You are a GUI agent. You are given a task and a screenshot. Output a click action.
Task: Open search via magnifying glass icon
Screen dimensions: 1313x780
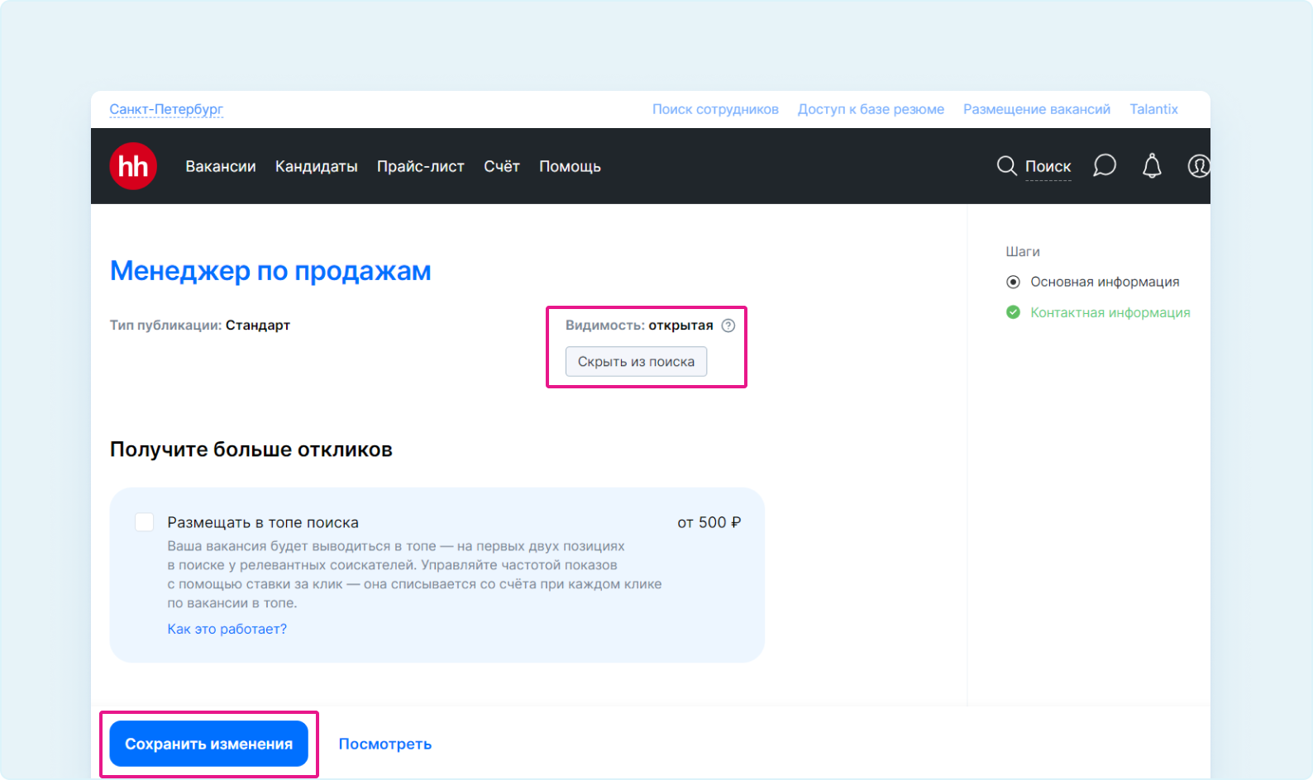[x=1006, y=166]
